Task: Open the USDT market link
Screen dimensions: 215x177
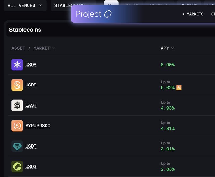Action: click(x=31, y=146)
